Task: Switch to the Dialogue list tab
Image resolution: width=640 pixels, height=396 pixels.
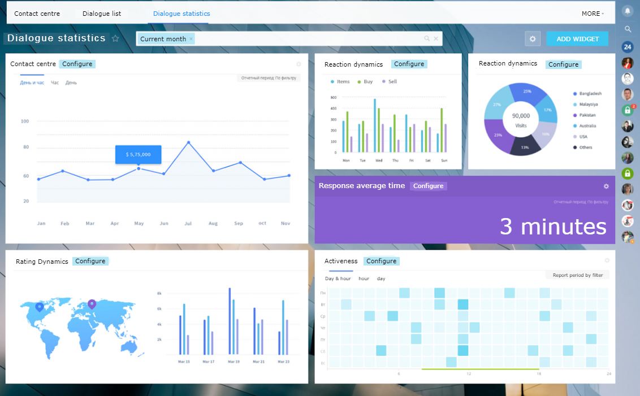Action: tap(102, 14)
